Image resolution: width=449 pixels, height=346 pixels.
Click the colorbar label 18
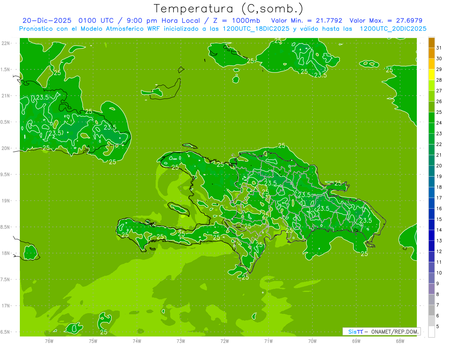[x=439, y=187]
